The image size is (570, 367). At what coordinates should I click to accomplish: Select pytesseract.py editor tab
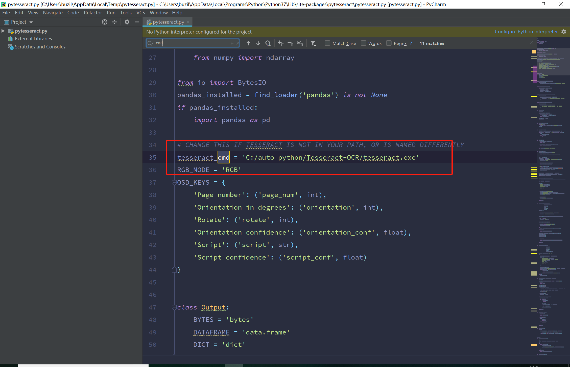point(168,22)
